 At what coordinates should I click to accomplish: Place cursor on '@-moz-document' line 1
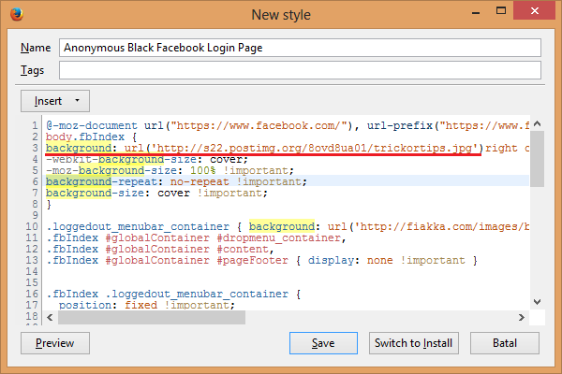[92, 125]
